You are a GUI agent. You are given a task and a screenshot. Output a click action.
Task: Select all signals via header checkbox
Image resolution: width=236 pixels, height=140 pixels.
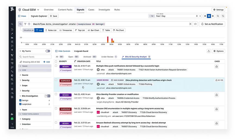[56, 61]
